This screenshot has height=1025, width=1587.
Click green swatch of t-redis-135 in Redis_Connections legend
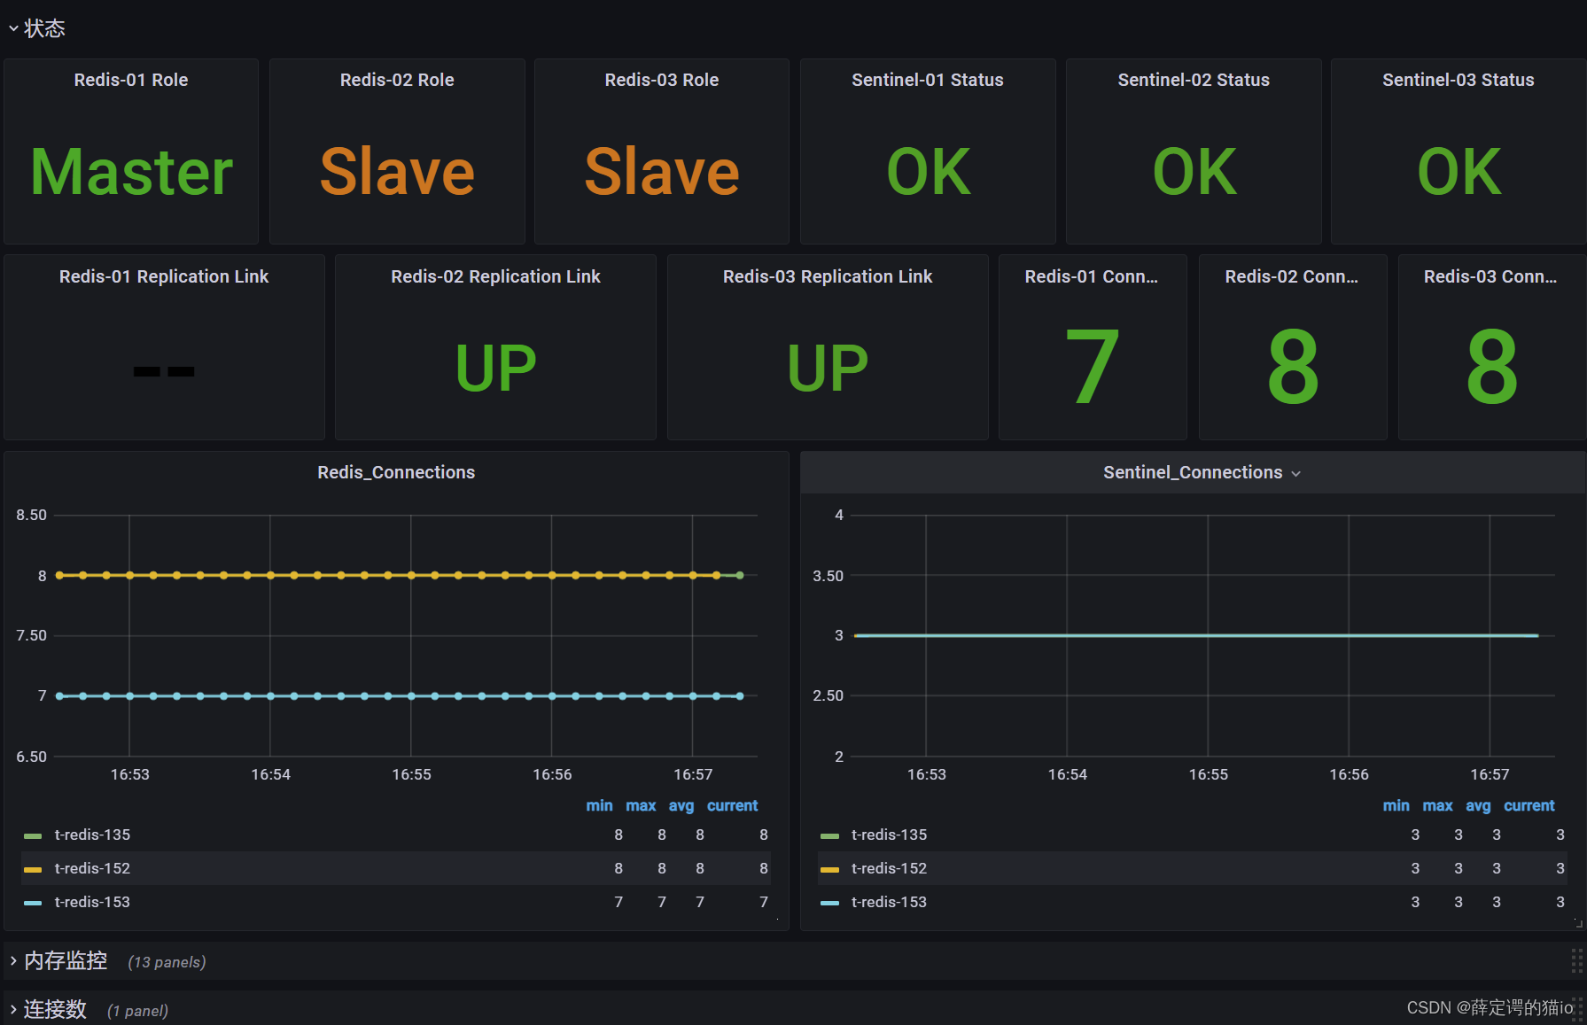coord(33,835)
